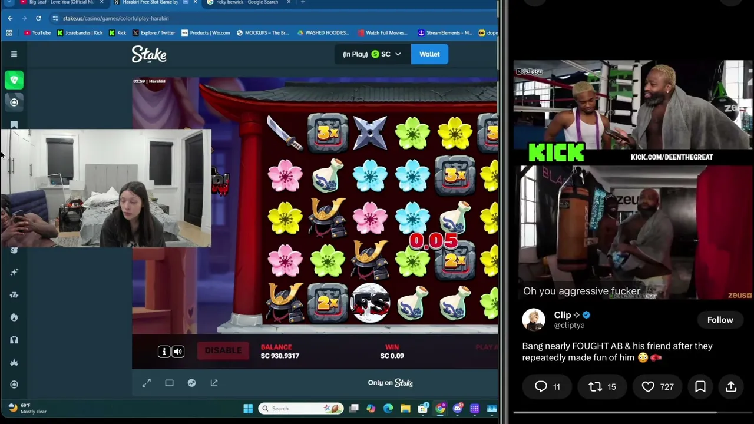Open the Clip profile avatar
This screenshot has width=754, height=424.
click(534, 320)
